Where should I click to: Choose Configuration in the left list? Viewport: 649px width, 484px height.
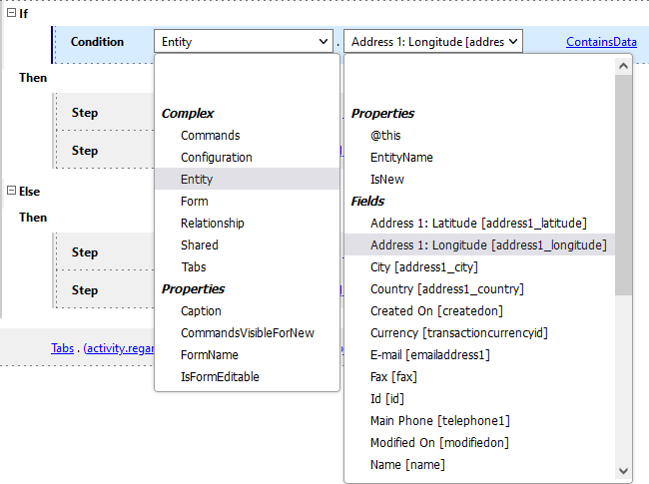click(216, 158)
